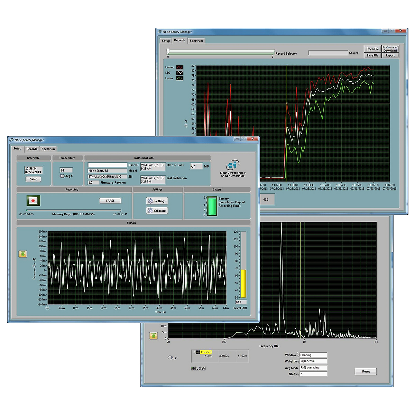Click the SYNC button

(x=34, y=179)
